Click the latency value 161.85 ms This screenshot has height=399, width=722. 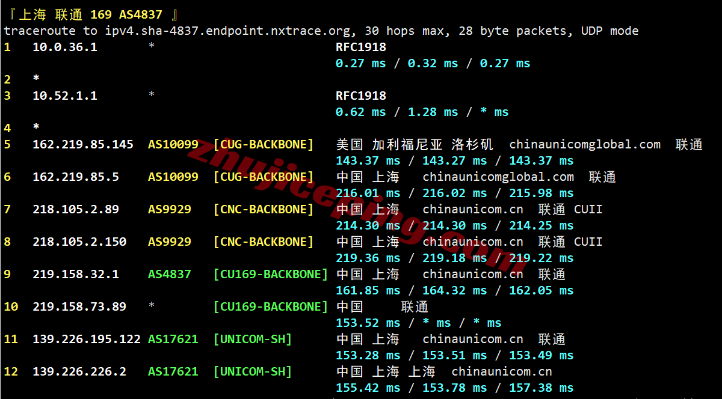368,290
